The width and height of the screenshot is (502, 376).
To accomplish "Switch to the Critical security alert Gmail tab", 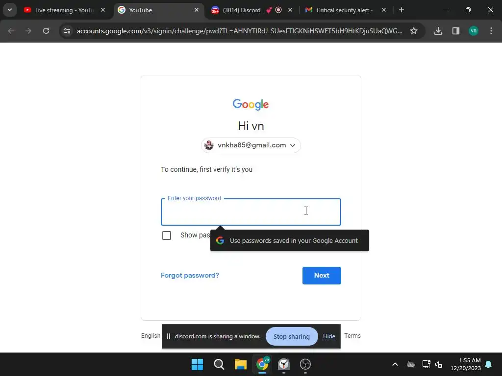I will pos(346,10).
